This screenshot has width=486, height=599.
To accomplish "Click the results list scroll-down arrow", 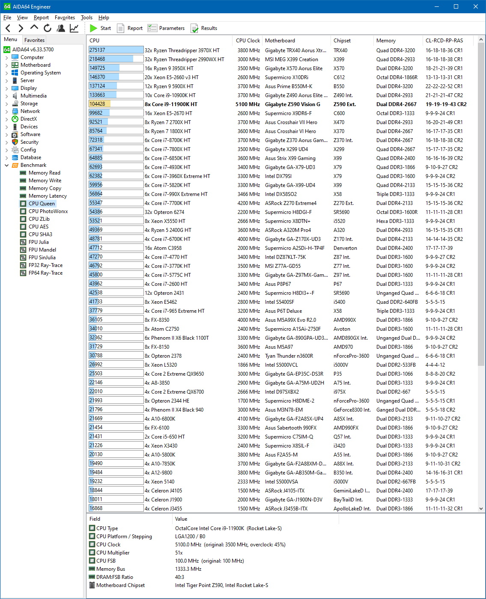I will (x=481, y=508).
